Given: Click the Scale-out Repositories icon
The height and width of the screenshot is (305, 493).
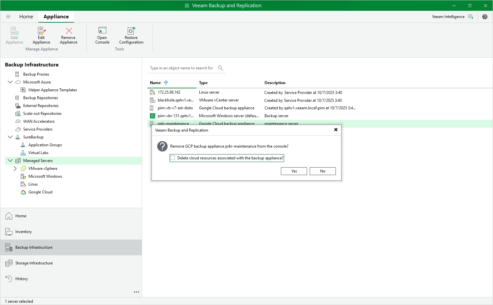Looking at the screenshot, I should click(x=18, y=114).
